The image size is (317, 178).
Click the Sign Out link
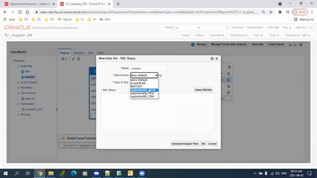(301, 28)
